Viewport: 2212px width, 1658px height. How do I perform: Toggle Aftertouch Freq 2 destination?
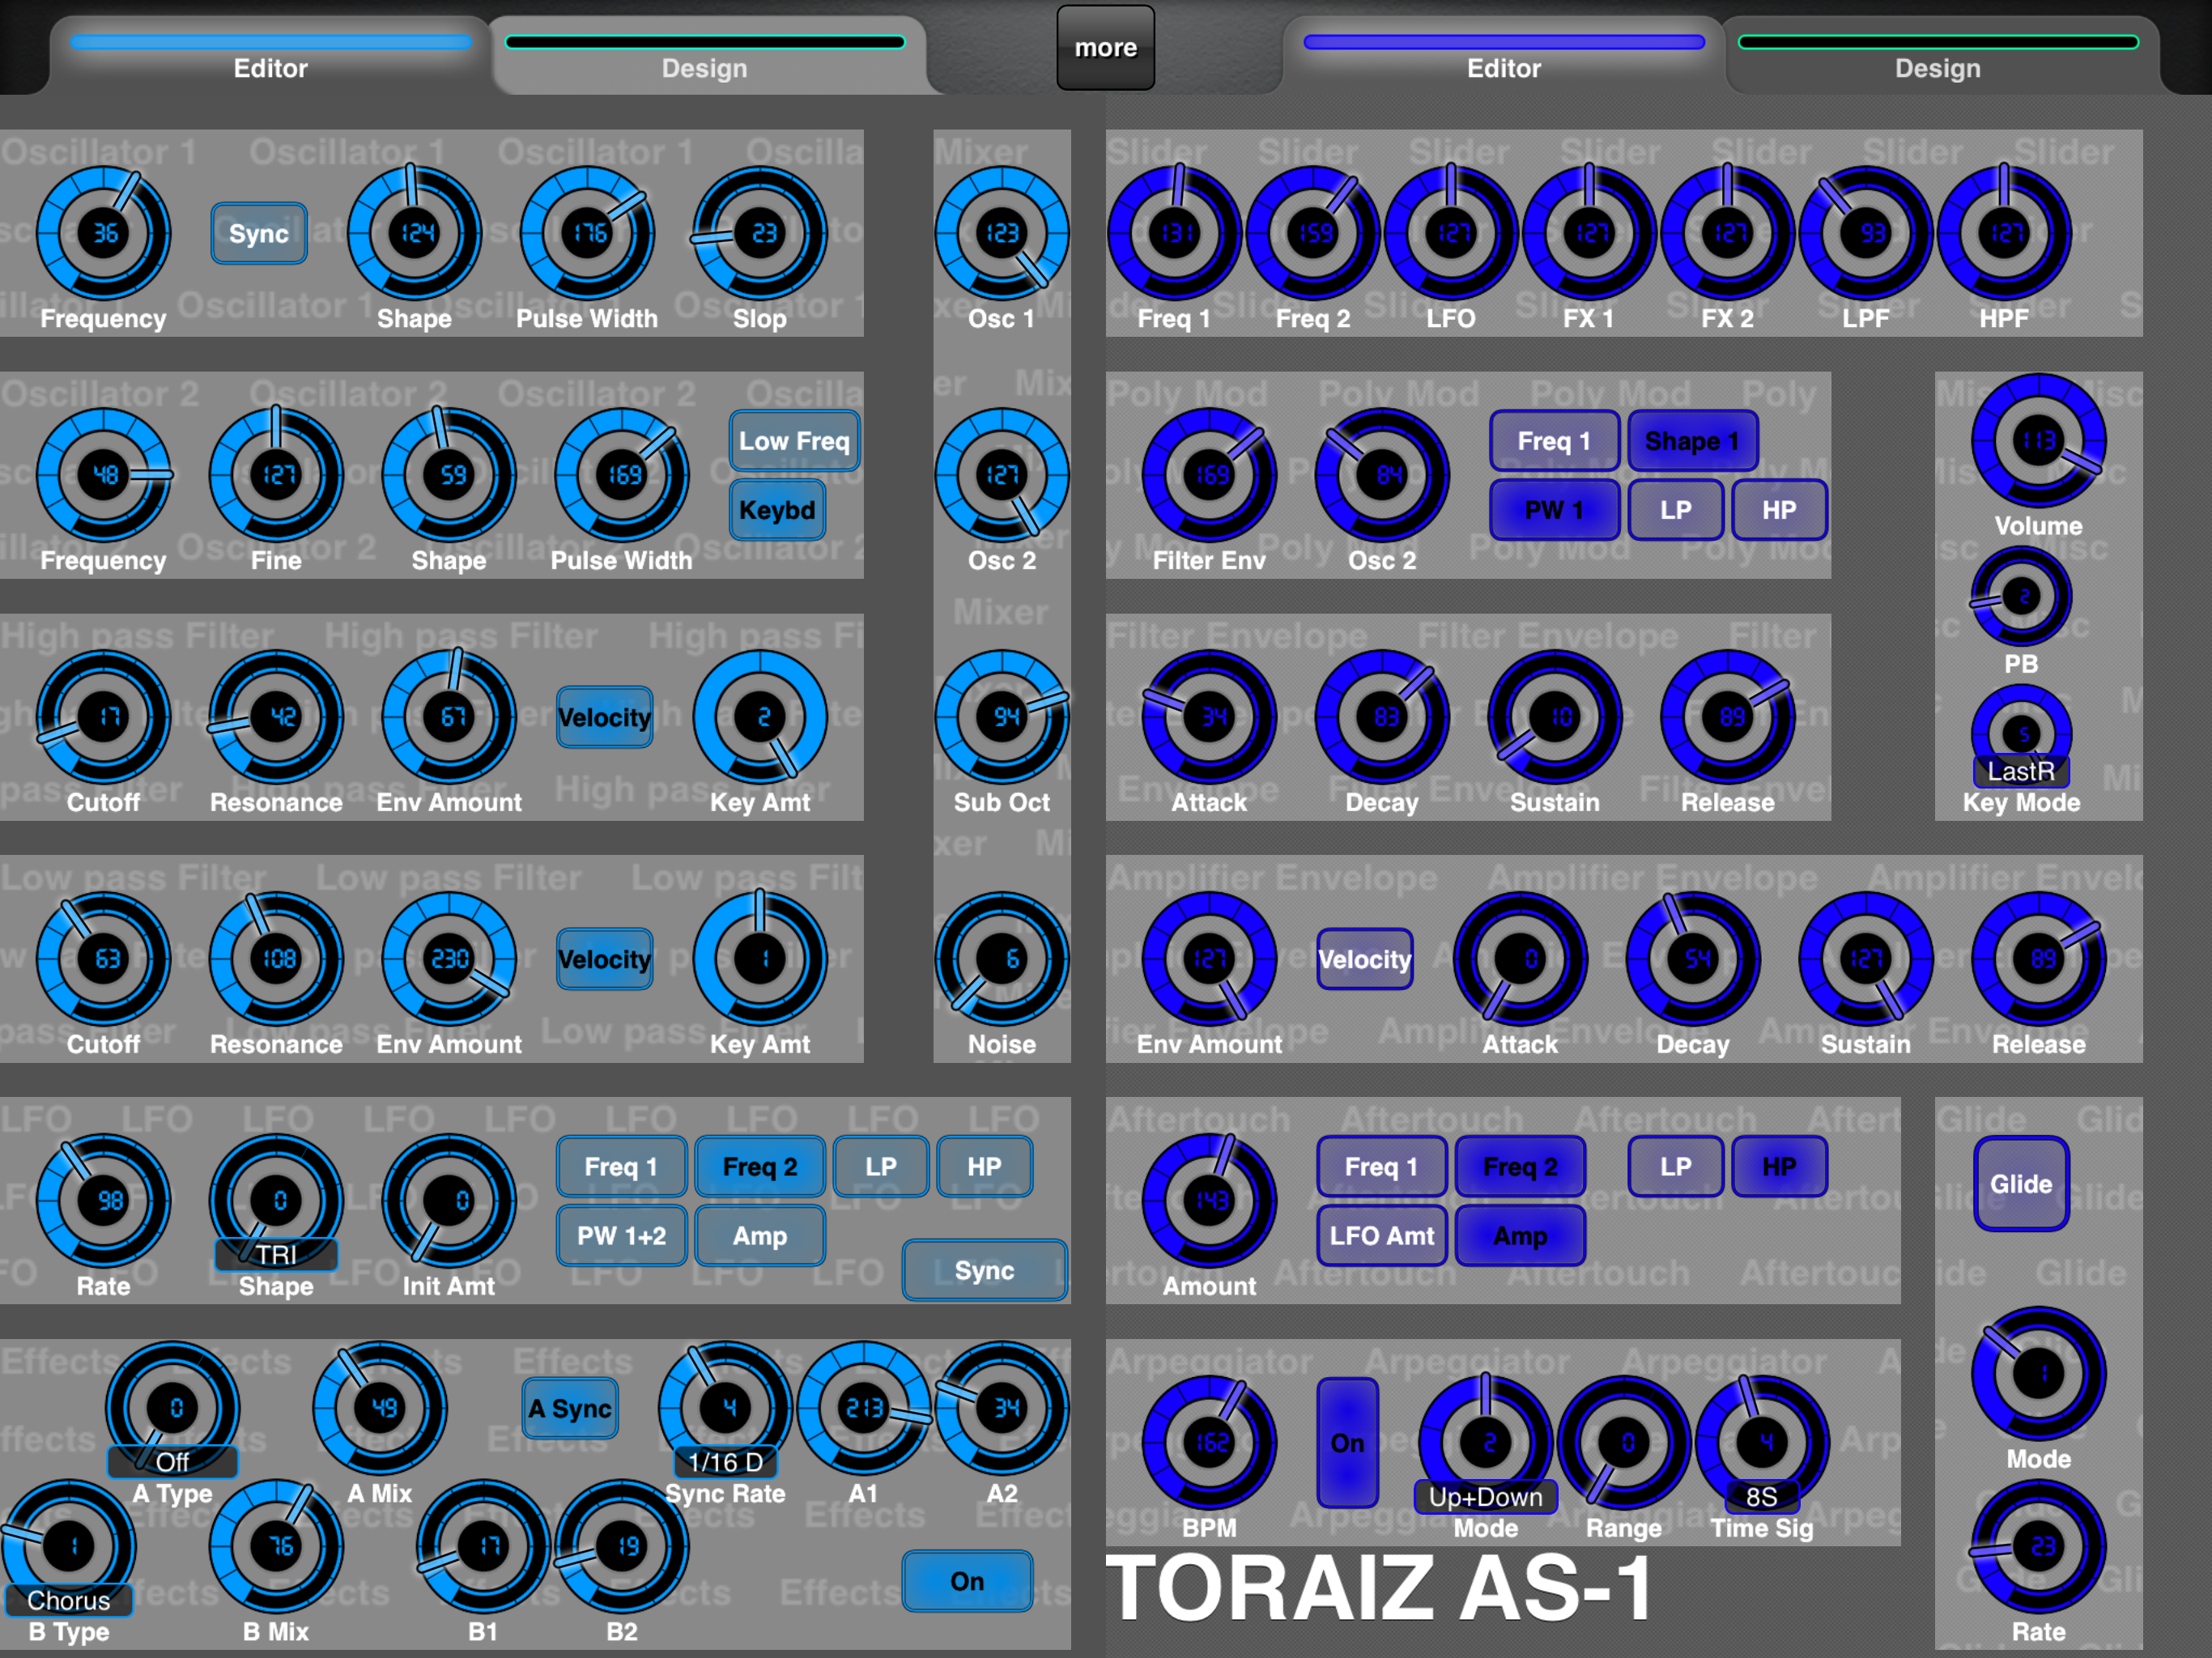(x=1520, y=1166)
